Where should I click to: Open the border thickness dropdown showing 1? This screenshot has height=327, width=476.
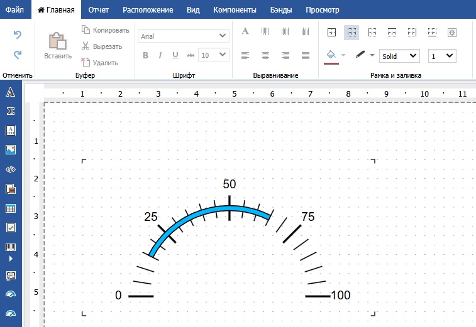pos(442,56)
